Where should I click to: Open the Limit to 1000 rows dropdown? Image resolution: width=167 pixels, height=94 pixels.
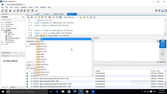(70, 17)
